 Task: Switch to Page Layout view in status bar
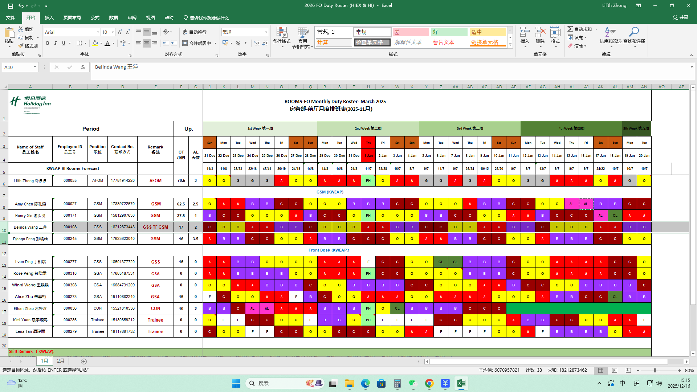coord(614,370)
